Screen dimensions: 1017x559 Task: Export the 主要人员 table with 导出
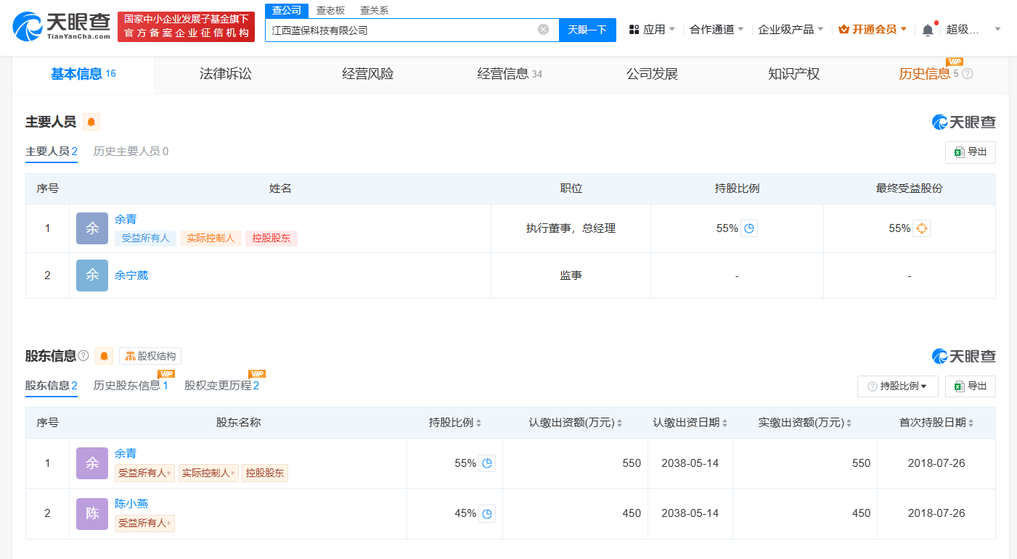971,152
